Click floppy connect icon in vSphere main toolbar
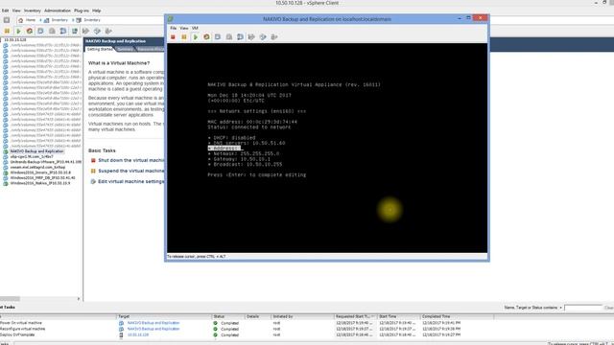Image resolution: width=614 pixels, height=345 pixels. [x=85, y=31]
